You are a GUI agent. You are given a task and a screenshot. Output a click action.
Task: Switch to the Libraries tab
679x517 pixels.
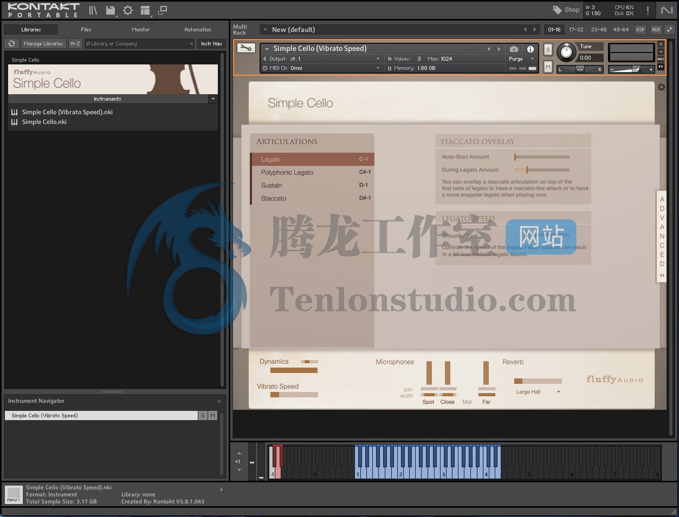click(x=31, y=30)
